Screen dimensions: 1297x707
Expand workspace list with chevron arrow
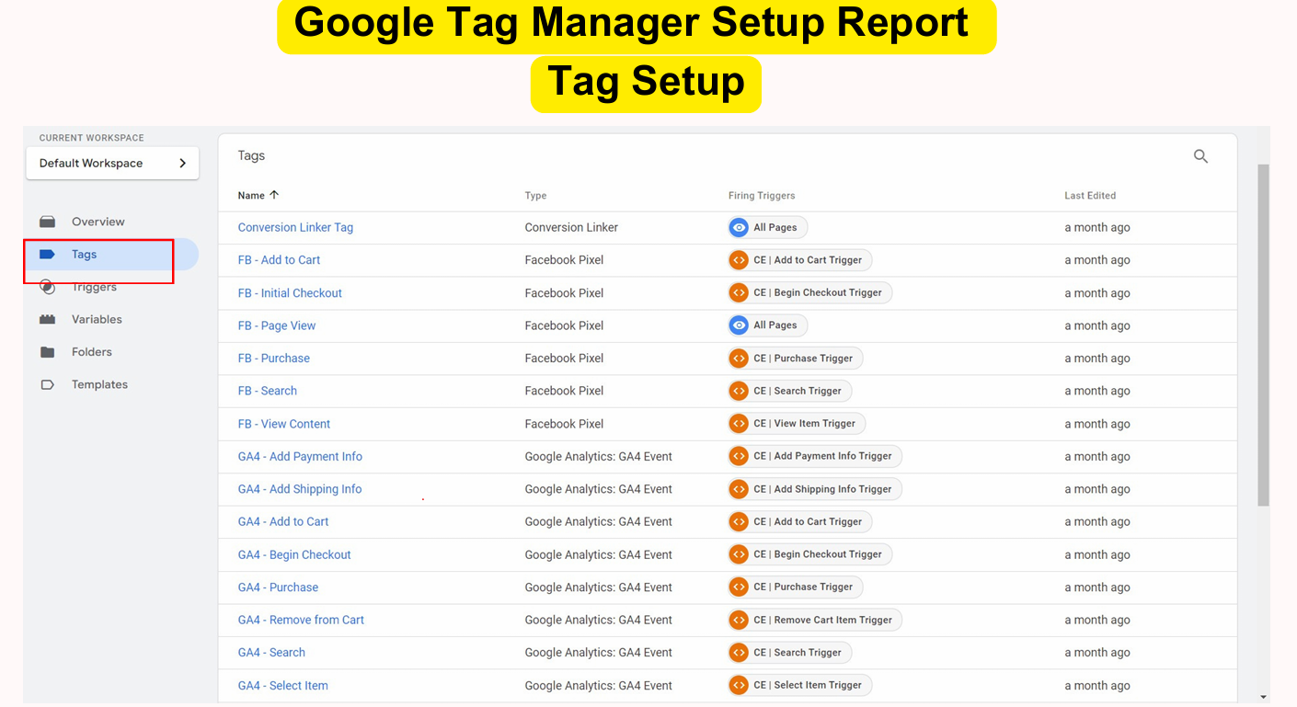click(x=182, y=163)
